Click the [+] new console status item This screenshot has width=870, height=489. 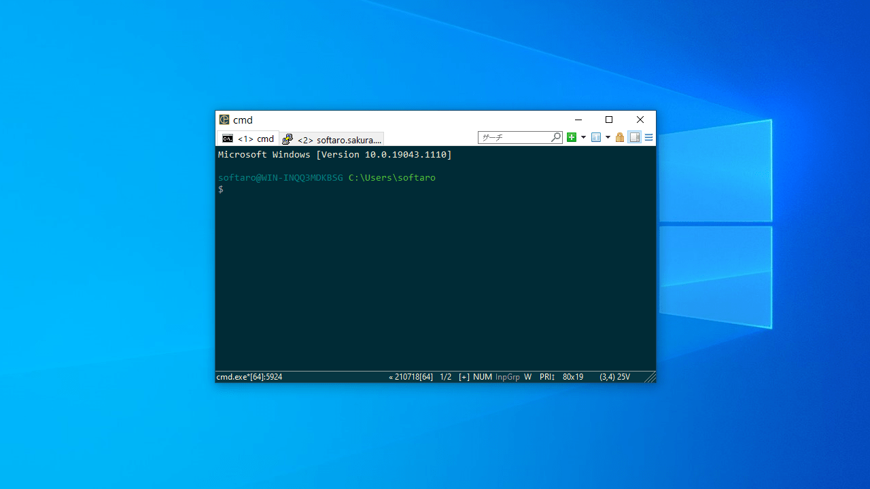pyautogui.click(x=464, y=377)
